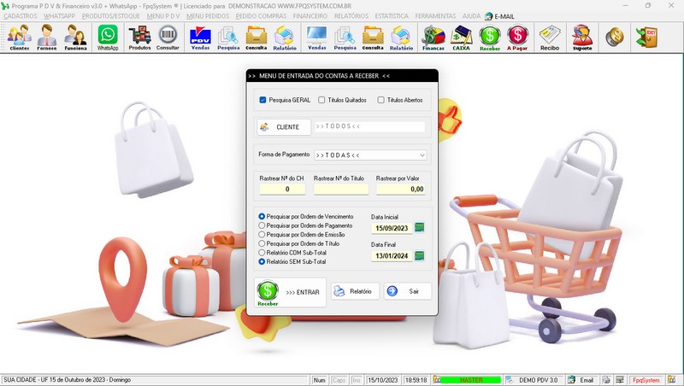Click the A Pagar toolbar icon

coord(517,38)
